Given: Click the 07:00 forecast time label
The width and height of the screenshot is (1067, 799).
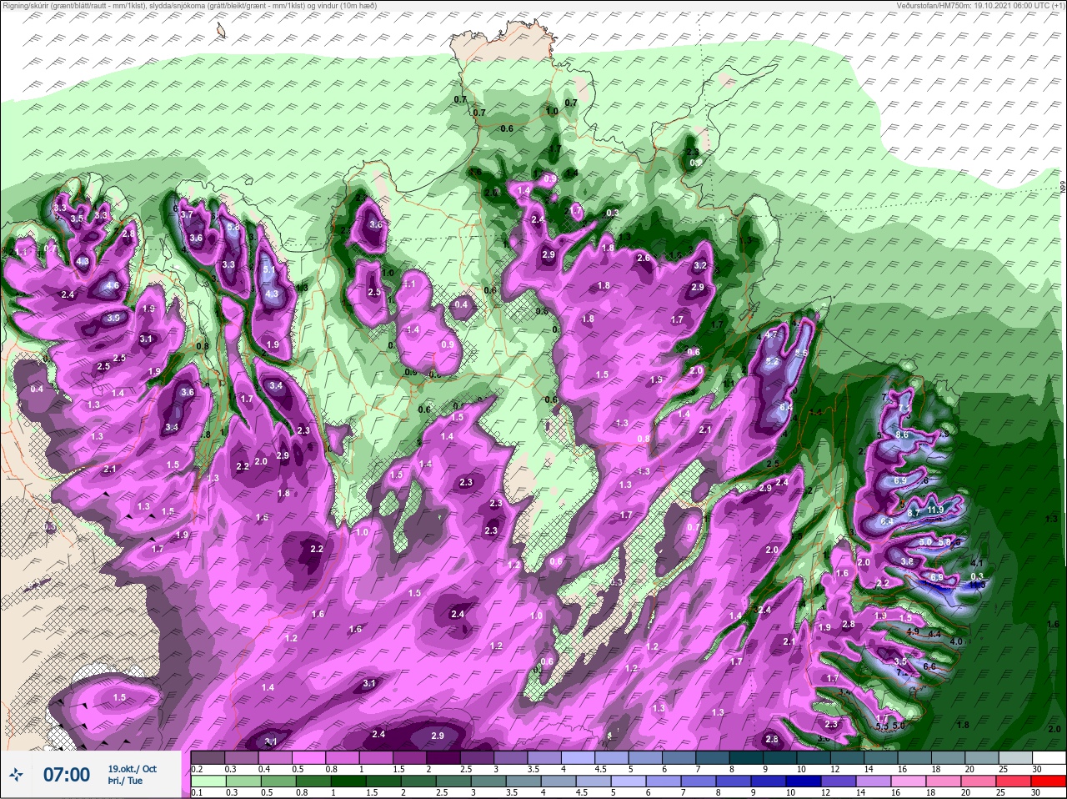Looking at the screenshot, I should coord(66,775).
